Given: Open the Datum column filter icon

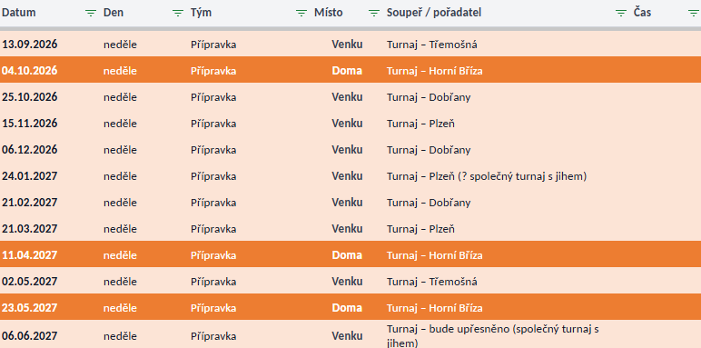Looking at the screenshot, I should point(91,13).
